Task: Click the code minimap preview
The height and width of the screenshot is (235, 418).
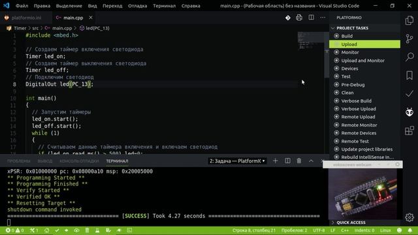Action: (x=311, y=40)
